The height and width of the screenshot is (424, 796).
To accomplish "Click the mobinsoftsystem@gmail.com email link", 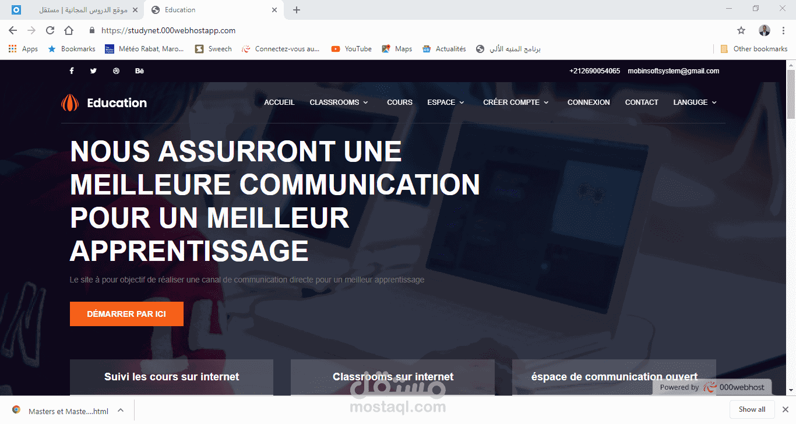I will (673, 71).
